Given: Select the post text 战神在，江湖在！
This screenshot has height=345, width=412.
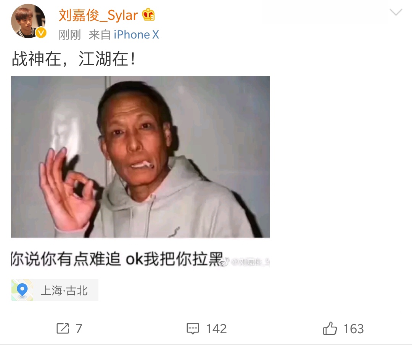Looking at the screenshot, I should pyautogui.click(x=74, y=59).
